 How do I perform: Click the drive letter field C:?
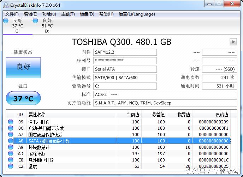125,86
